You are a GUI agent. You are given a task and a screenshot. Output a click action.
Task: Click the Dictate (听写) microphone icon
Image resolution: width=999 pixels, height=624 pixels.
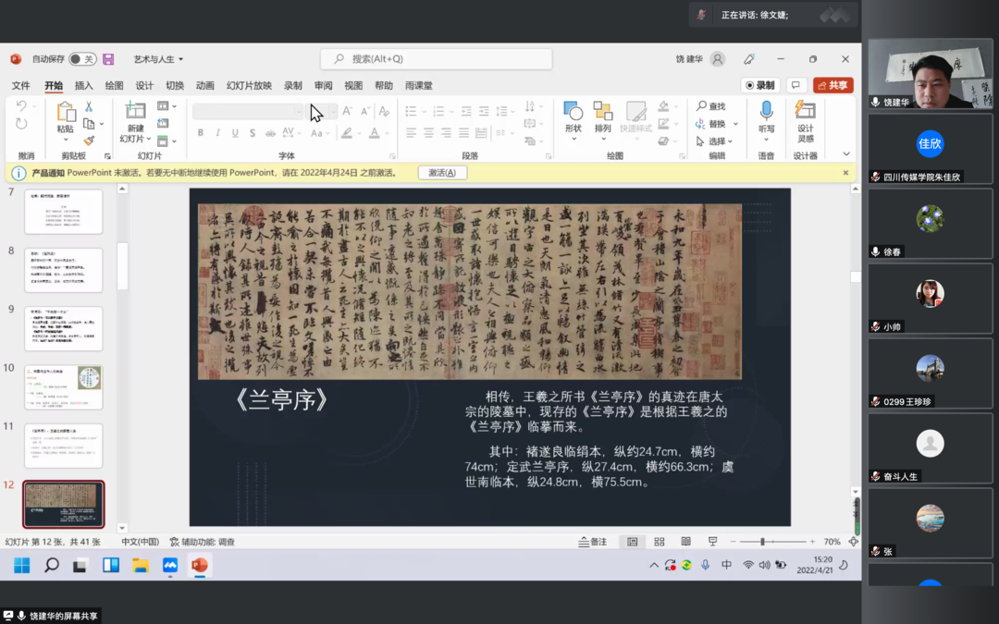tap(766, 112)
